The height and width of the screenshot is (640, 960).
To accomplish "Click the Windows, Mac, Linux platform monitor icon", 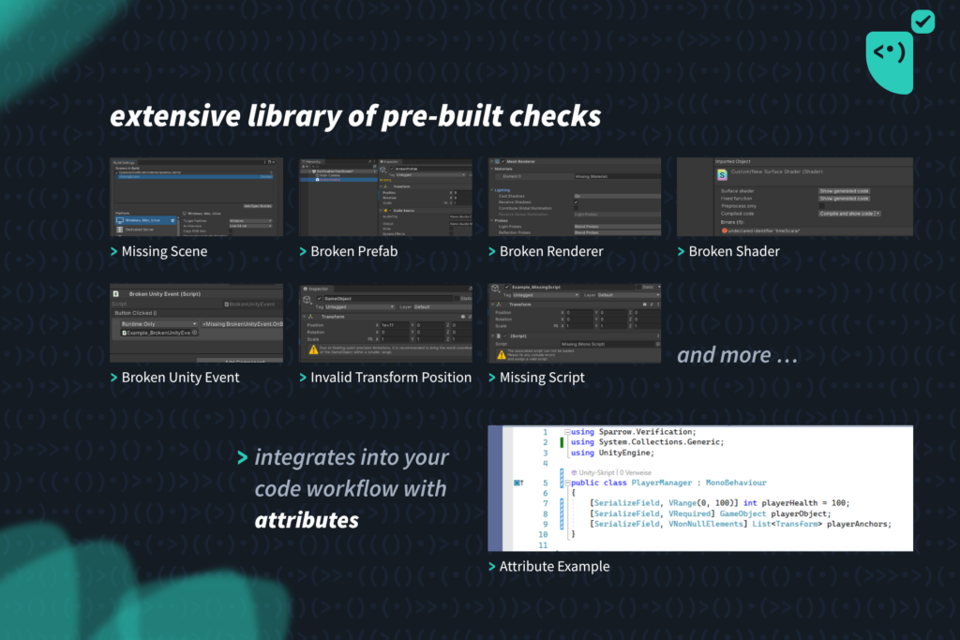I will click(x=119, y=220).
